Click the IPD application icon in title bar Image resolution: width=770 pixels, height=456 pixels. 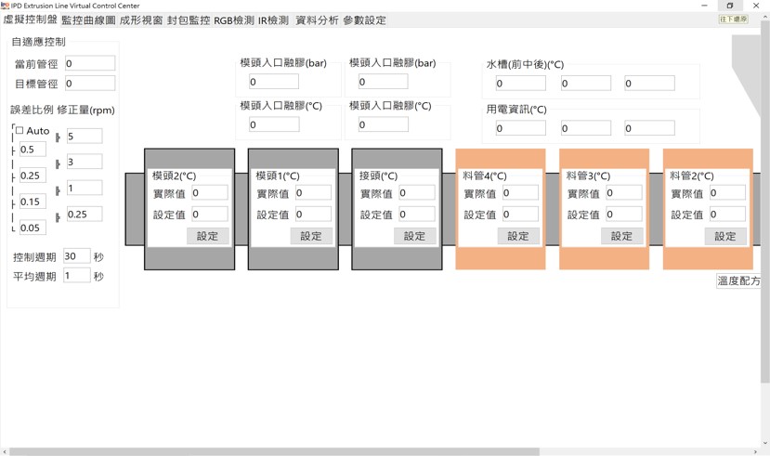coord(5,6)
